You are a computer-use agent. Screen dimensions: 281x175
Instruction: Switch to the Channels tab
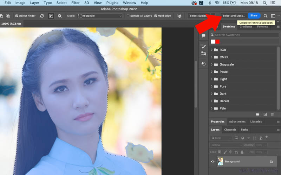(230, 130)
